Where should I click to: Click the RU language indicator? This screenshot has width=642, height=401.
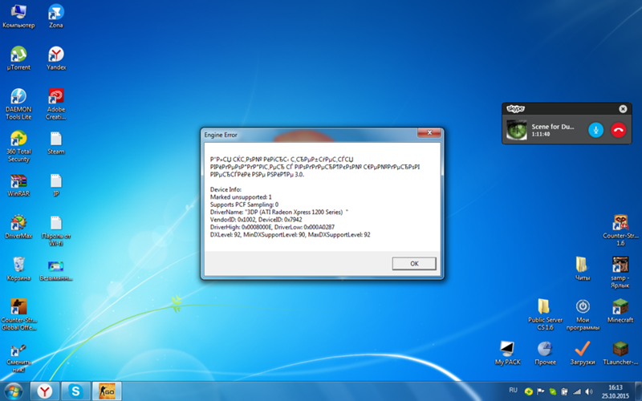pos(513,390)
